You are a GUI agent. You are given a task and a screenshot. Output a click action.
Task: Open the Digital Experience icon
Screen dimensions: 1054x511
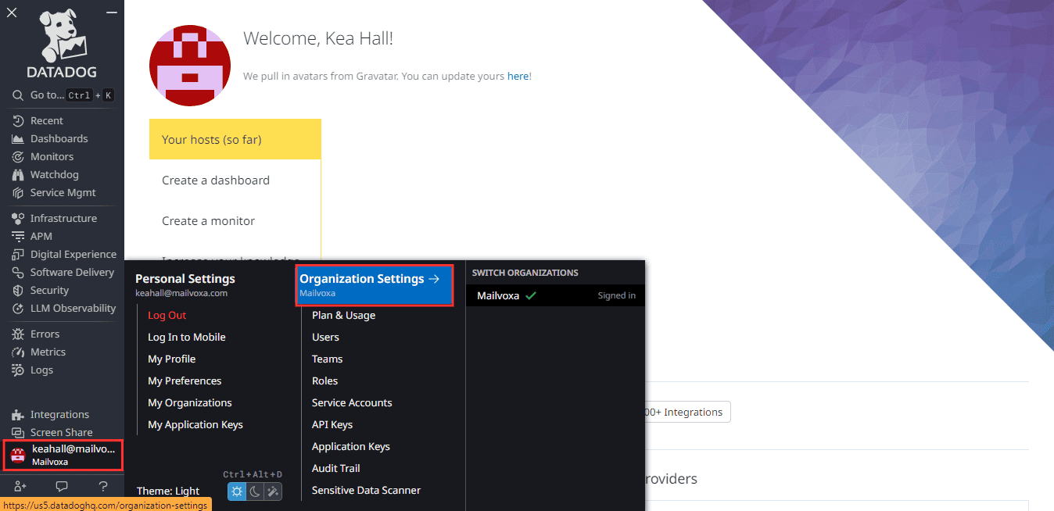[x=18, y=255]
